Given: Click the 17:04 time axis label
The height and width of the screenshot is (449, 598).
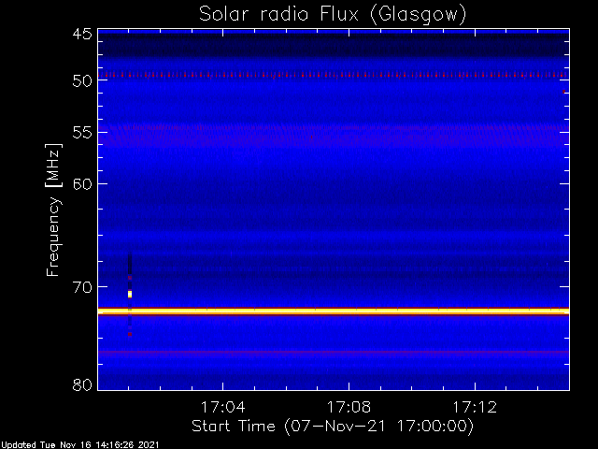Looking at the screenshot, I should (222, 407).
